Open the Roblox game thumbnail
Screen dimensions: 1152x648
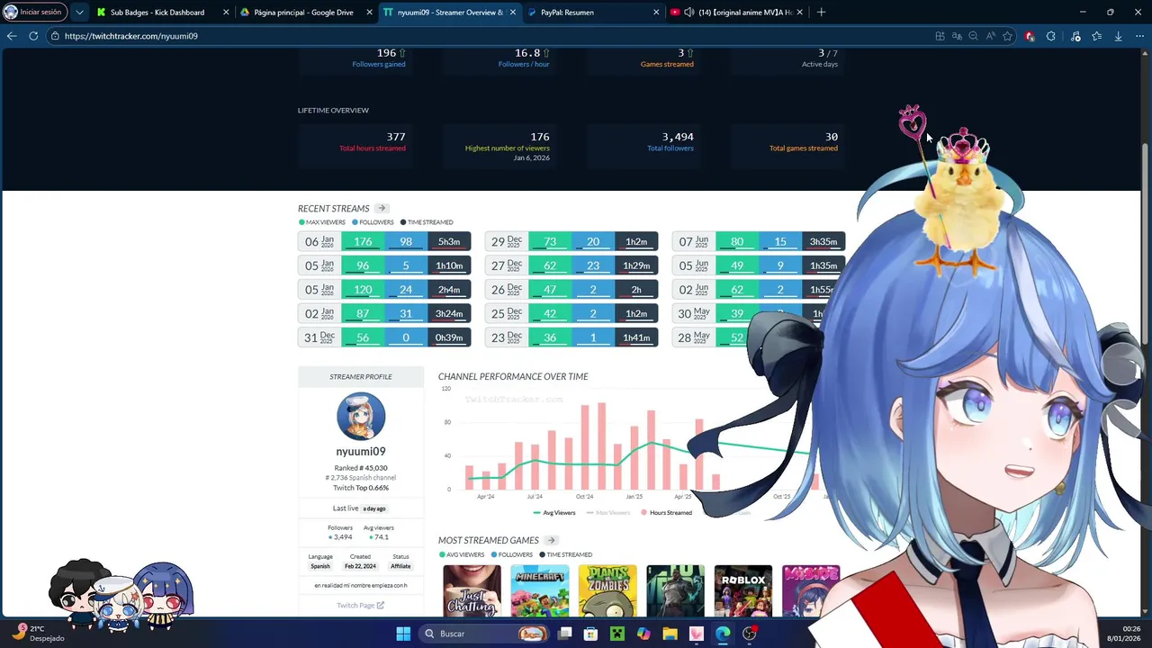click(743, 590)
